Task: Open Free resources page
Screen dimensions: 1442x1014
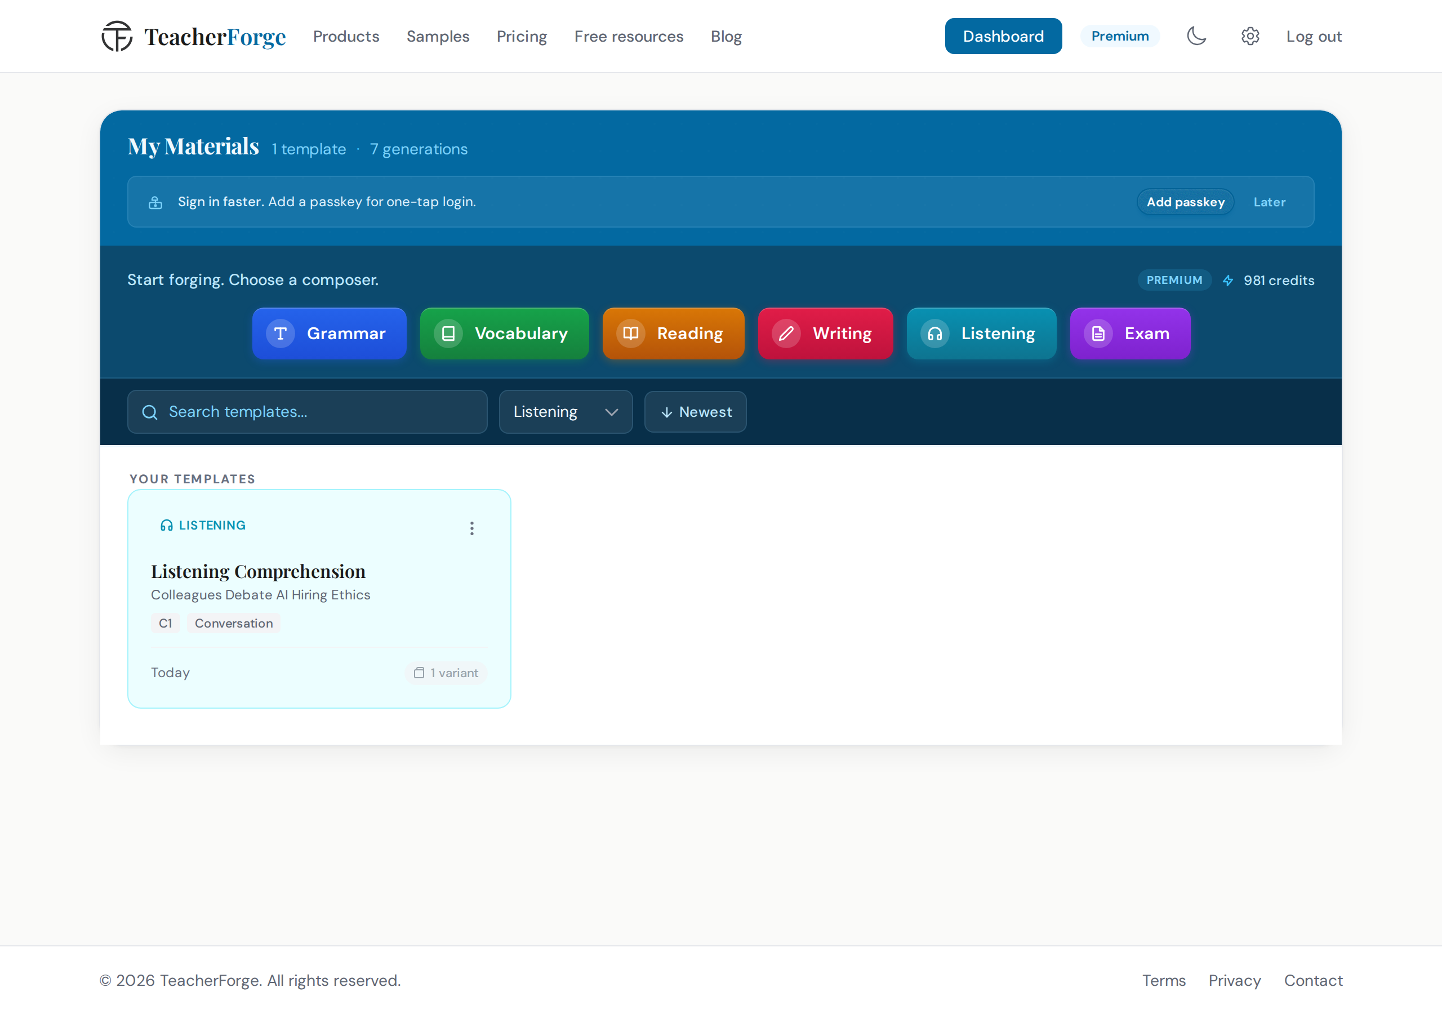Action: click(x=629, y=37)
